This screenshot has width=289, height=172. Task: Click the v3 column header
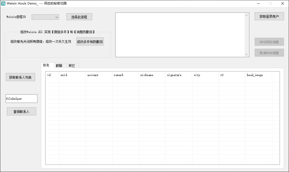232,75
